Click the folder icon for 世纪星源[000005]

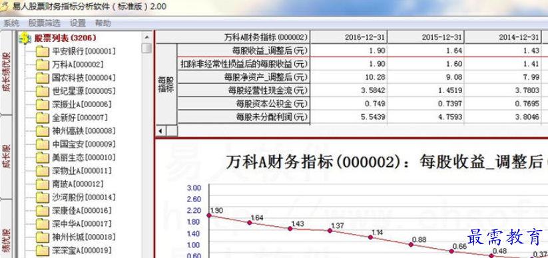coord(43,91)
